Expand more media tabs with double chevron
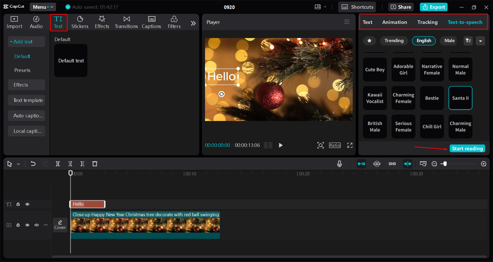The width and height of the screenshot is (493, 262). coord(193,23)
